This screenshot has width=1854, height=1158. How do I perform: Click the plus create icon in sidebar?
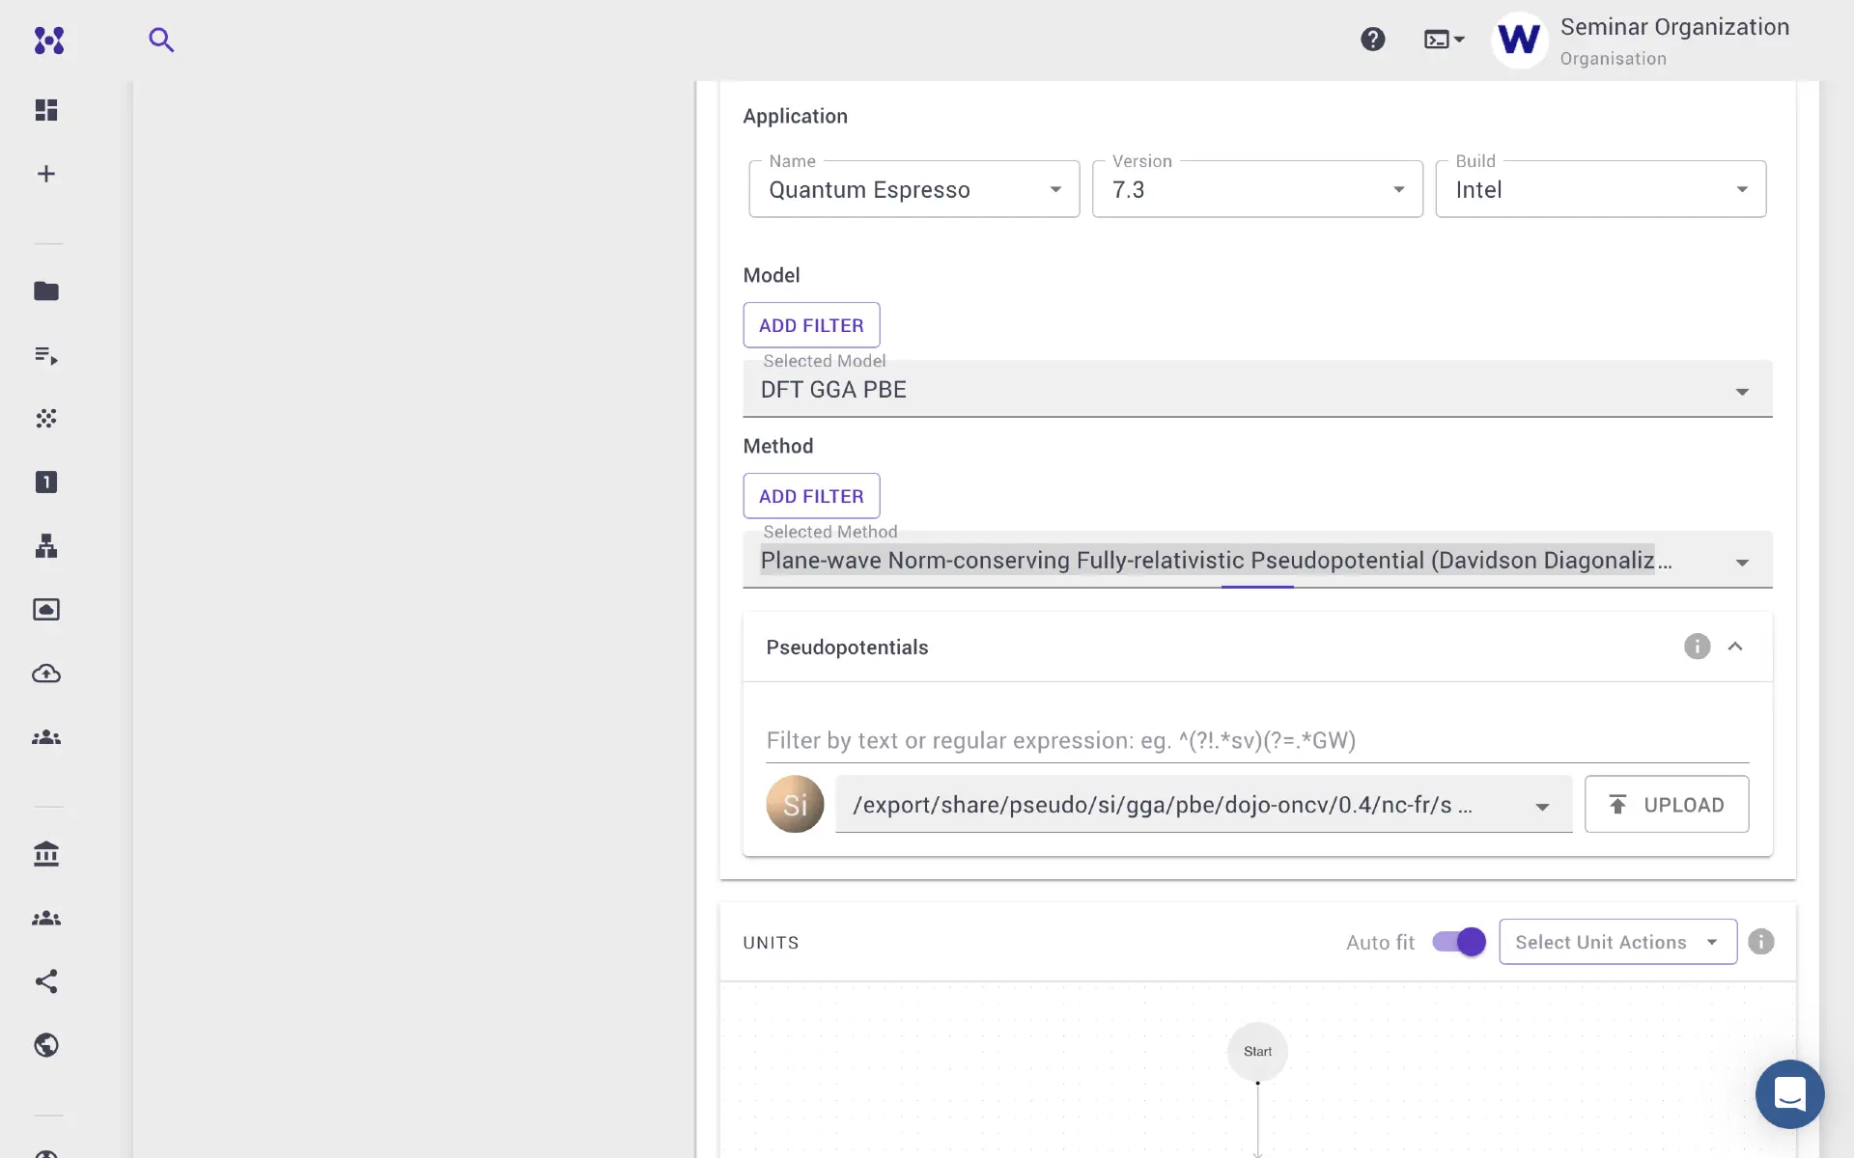(x=46, y=174)
